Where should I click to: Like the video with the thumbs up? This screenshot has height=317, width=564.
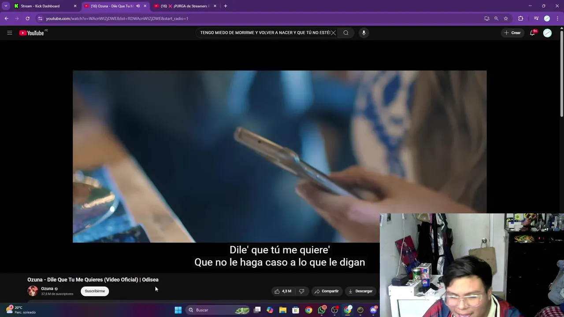(x=283, y=291)
